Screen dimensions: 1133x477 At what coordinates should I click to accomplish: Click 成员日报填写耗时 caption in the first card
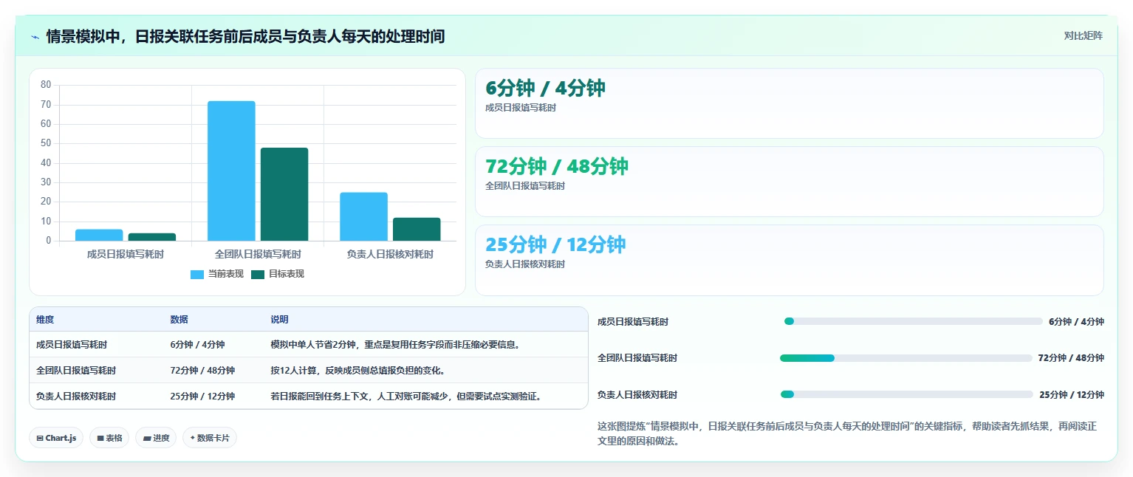(x=521, y=108)
